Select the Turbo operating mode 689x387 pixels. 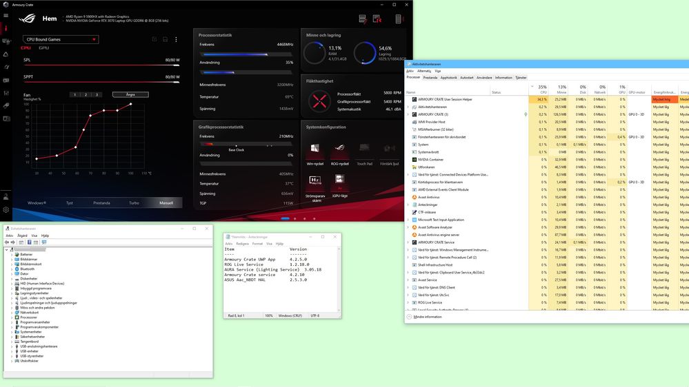coord(134,202)
